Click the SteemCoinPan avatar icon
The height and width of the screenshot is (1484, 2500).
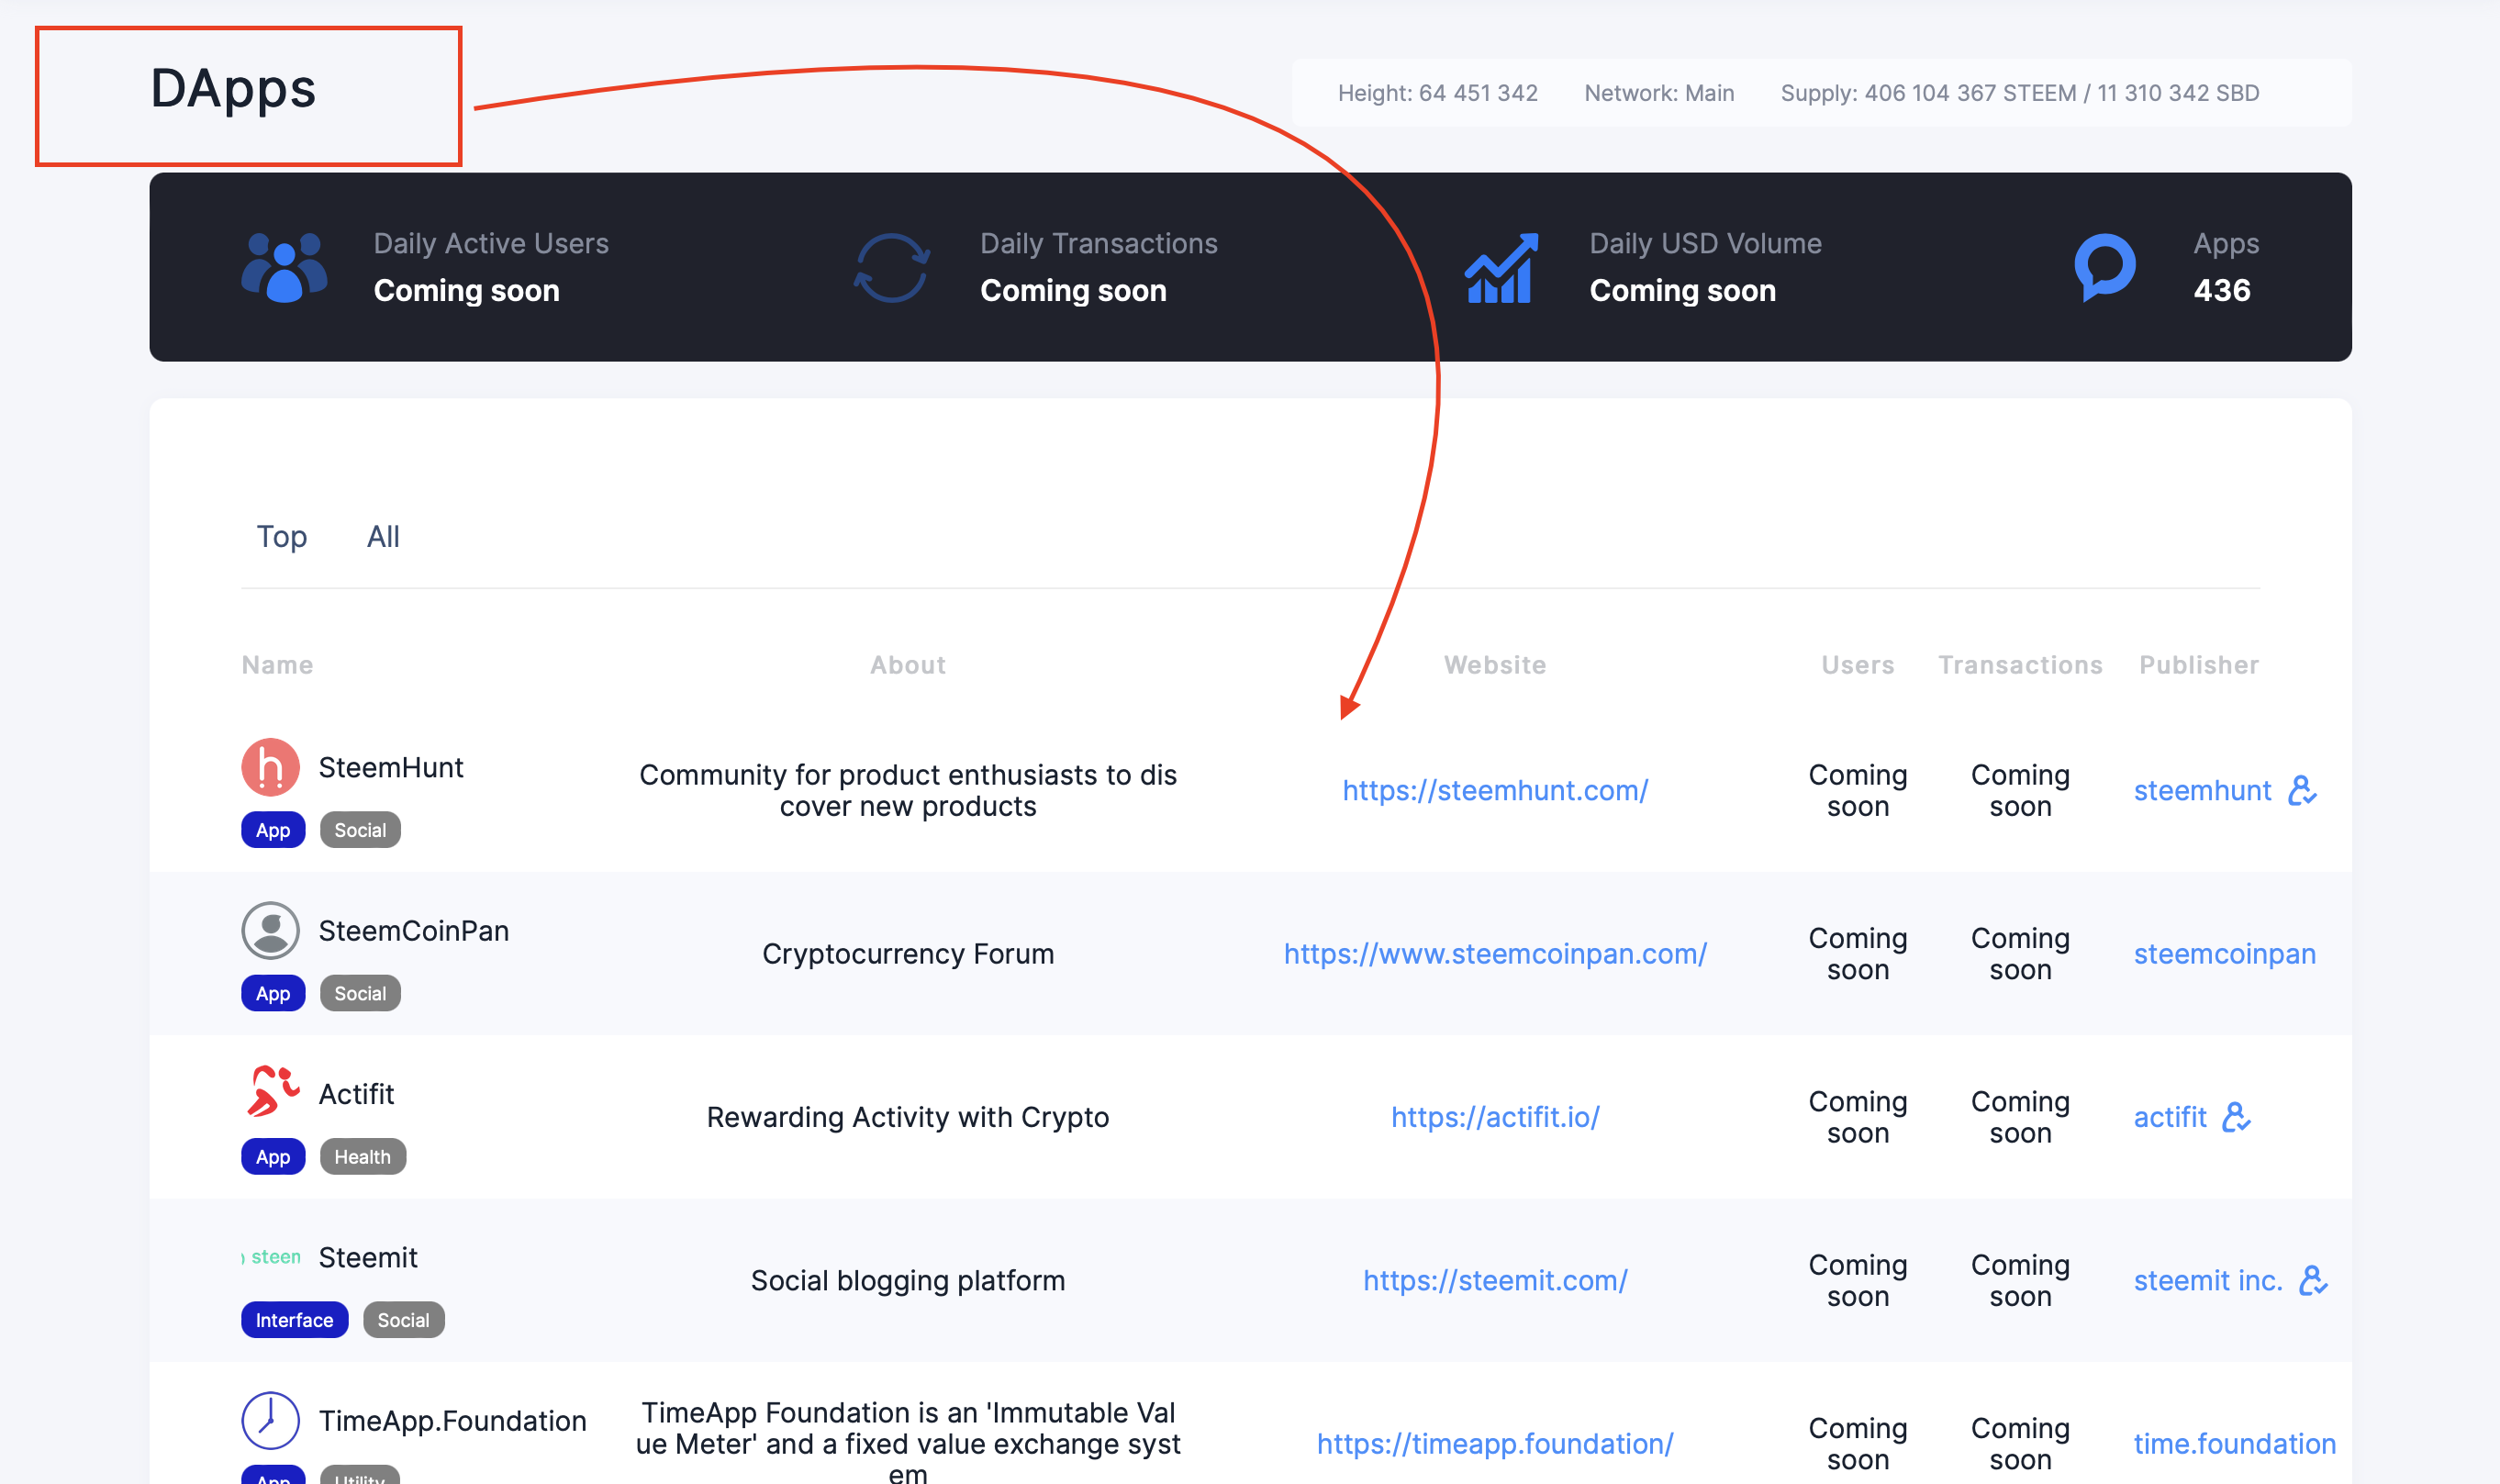tap(270, 930)
